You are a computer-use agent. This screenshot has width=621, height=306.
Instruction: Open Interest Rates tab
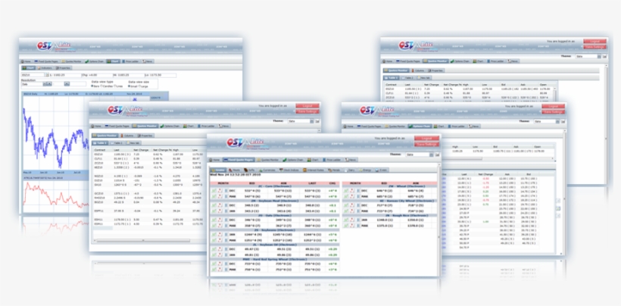[314, 170]
